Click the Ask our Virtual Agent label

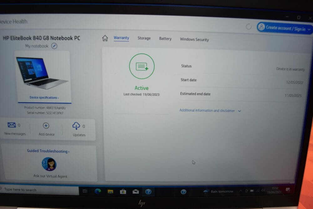click(x=50, y=176)
